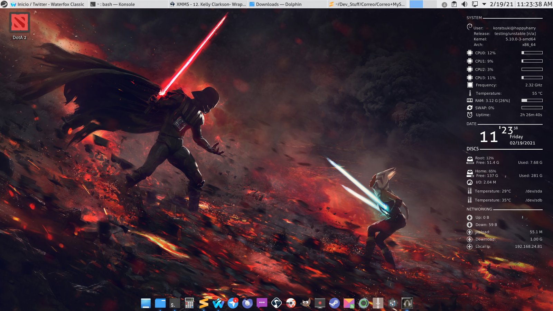
Task: Open Telegram with the unread badge
Action: point(233,303)
